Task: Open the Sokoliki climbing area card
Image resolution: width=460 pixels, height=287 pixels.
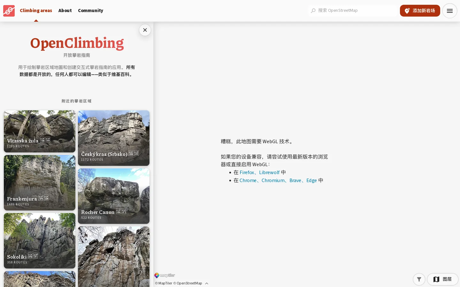Action: 40,241
